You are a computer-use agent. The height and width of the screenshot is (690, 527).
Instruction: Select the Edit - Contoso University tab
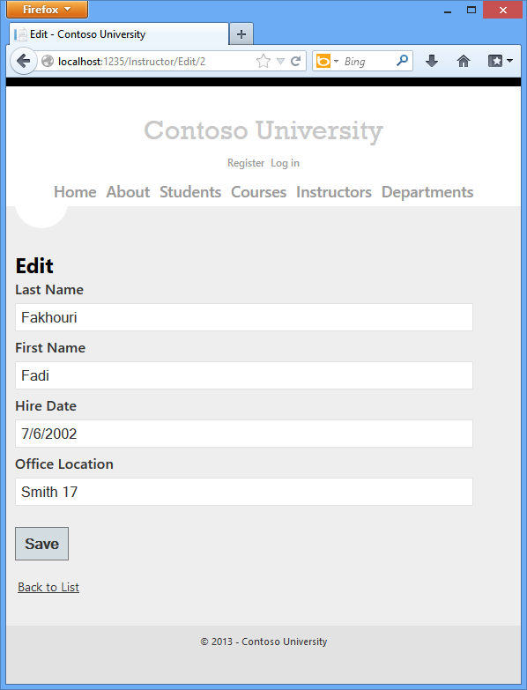tap(119, 34)
